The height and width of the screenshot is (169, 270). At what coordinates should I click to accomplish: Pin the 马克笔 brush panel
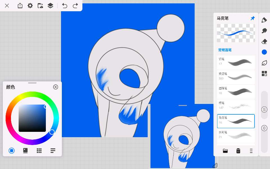pyautogui.click(x=253, y=18)
